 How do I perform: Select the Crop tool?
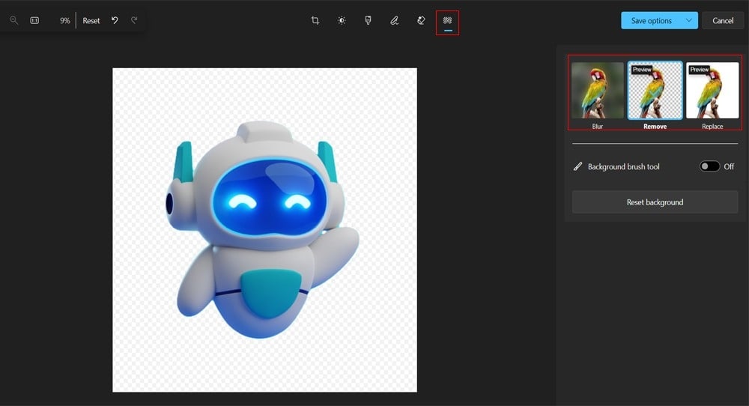[x=315, y=21]
